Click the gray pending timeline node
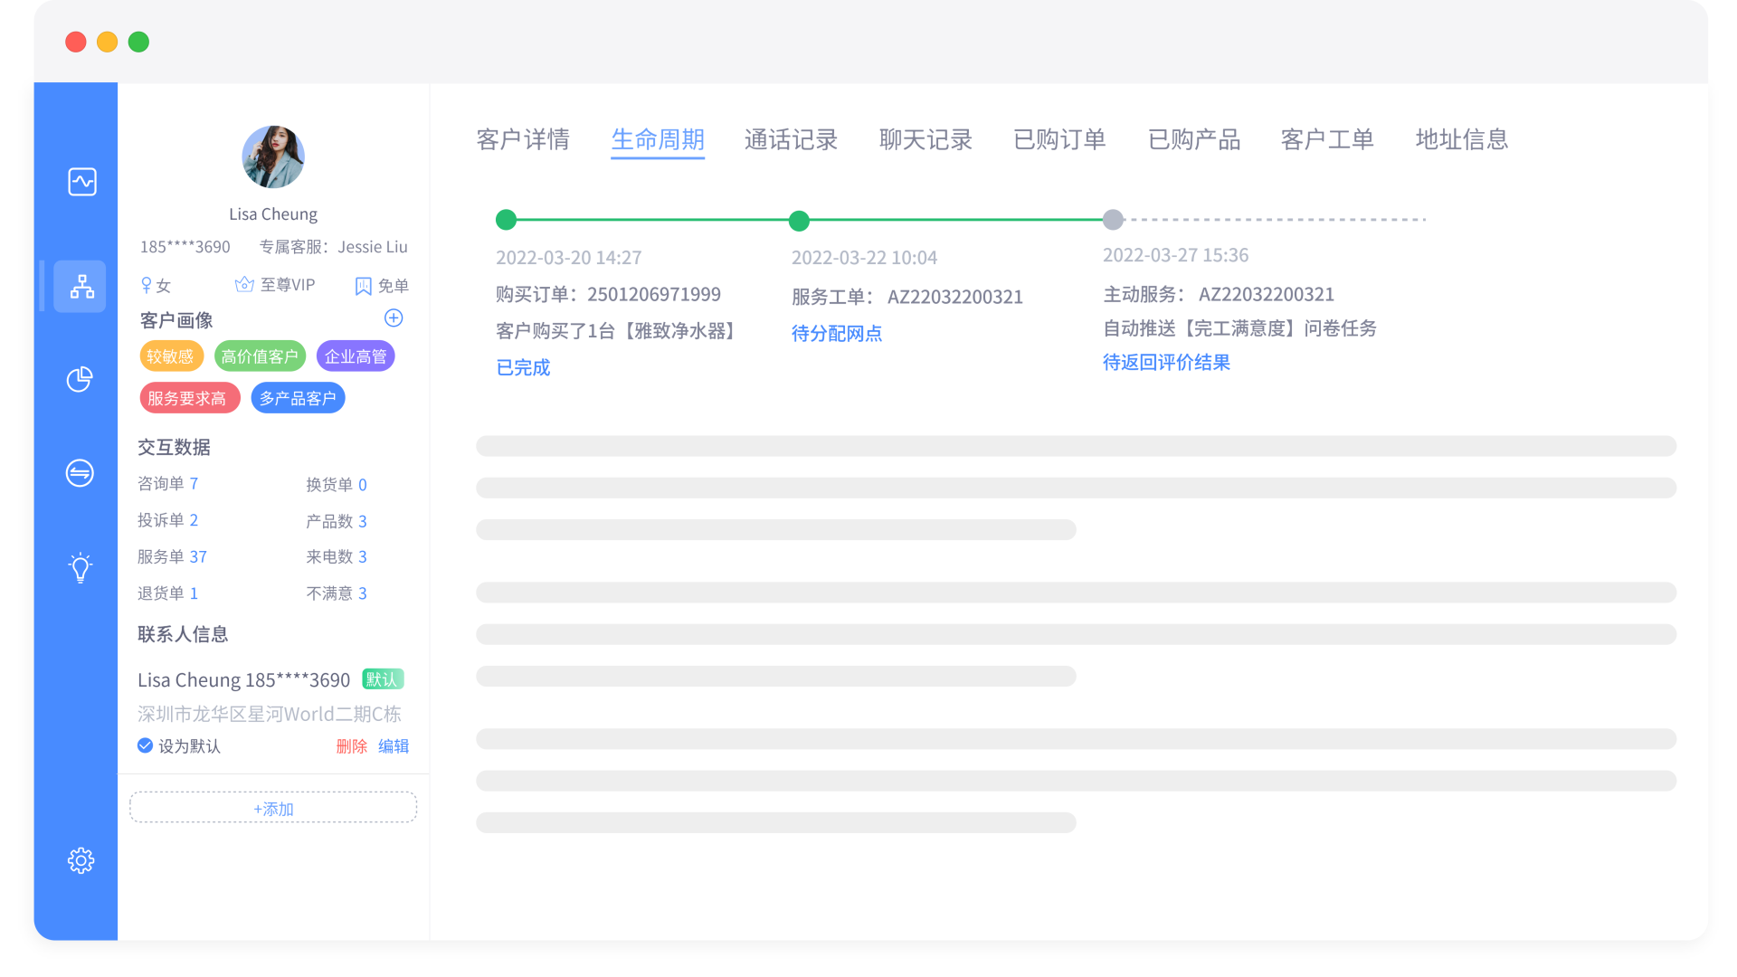This screenshot has width=1737, height=977. pos(1113,219)
